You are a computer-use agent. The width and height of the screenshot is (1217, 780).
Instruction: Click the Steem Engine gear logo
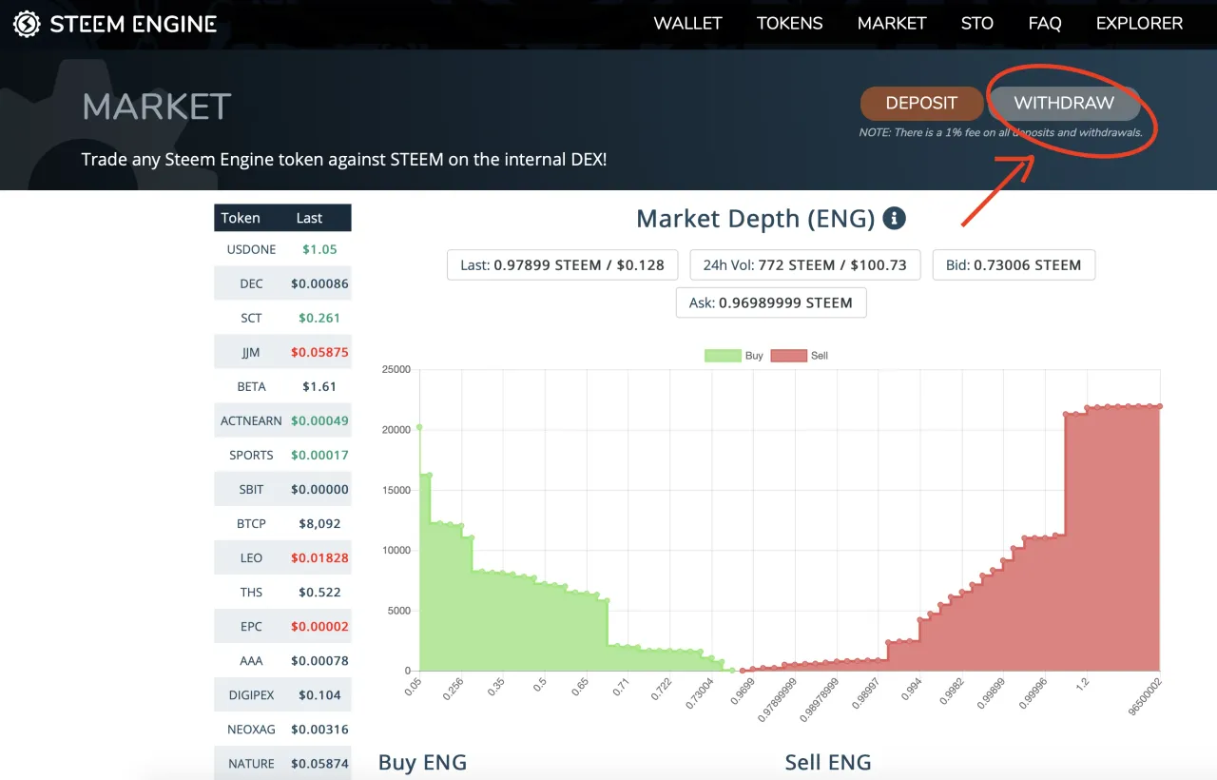pos(27,24)
